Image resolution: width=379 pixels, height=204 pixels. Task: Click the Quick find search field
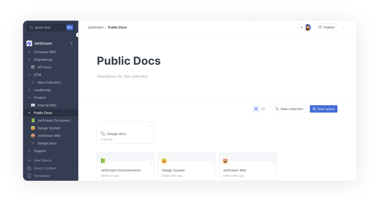(x=47, y=28)
